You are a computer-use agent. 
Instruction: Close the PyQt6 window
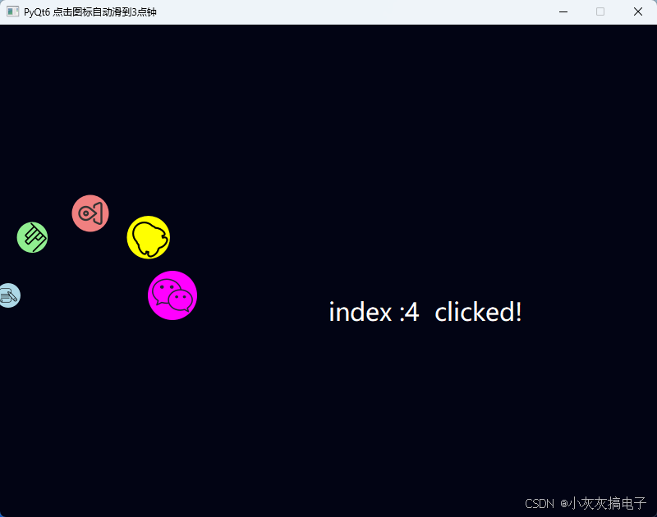click(638, 11)
